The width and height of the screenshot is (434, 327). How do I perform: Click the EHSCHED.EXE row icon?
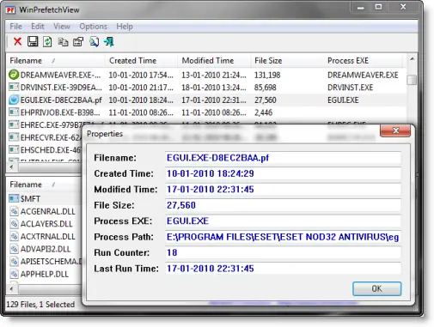coord(14,149)
